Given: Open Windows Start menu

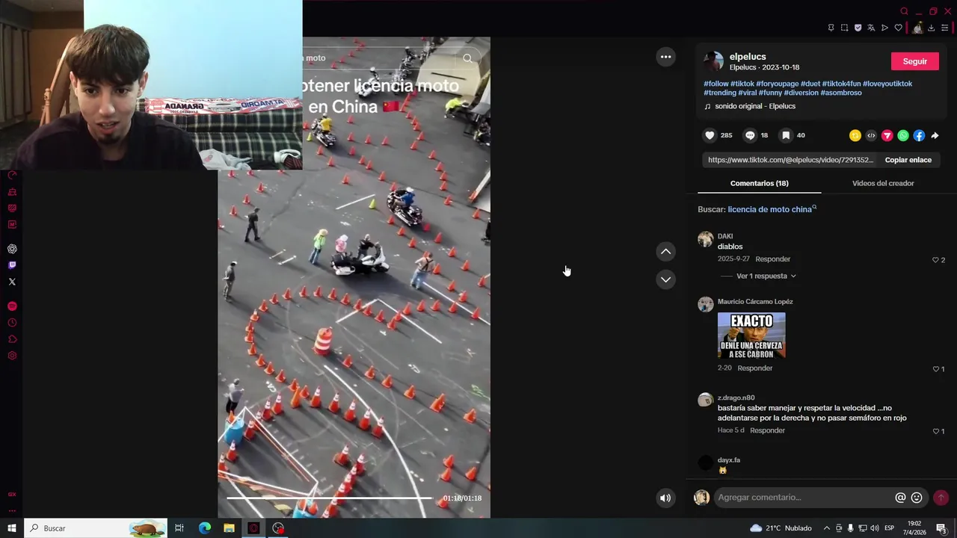Looking at the screenshot, I should coord(12,528).
